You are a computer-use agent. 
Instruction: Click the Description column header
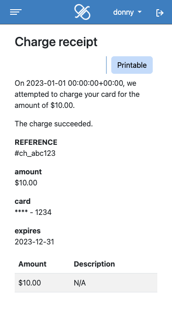click(x=94, y=264)
